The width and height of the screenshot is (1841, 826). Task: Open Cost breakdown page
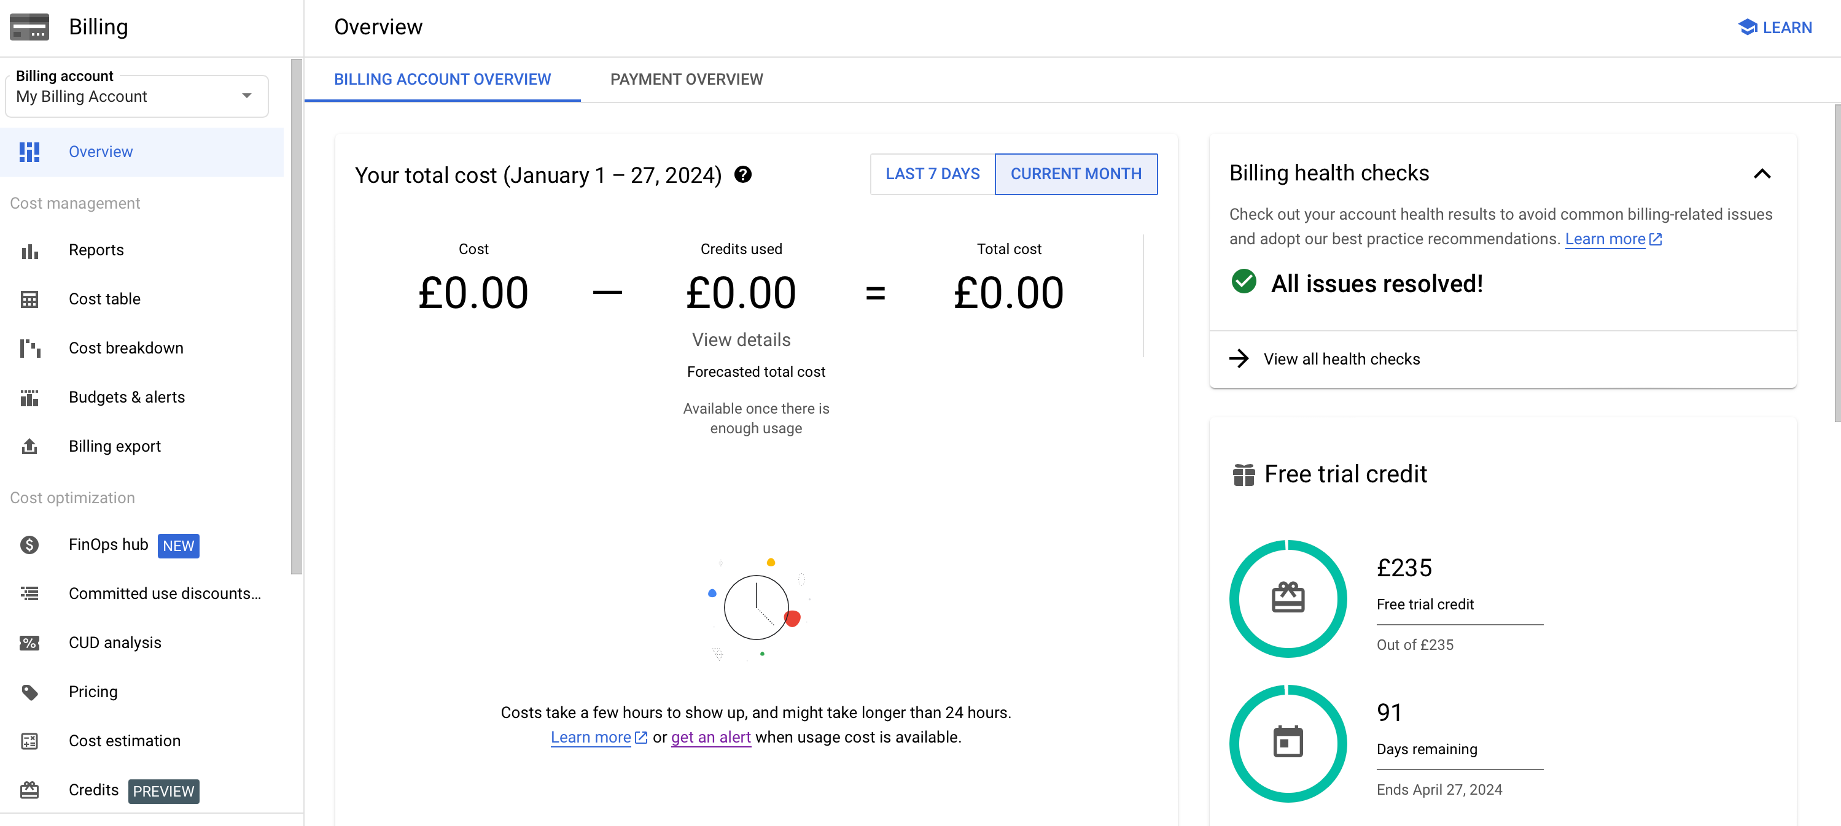141,349
